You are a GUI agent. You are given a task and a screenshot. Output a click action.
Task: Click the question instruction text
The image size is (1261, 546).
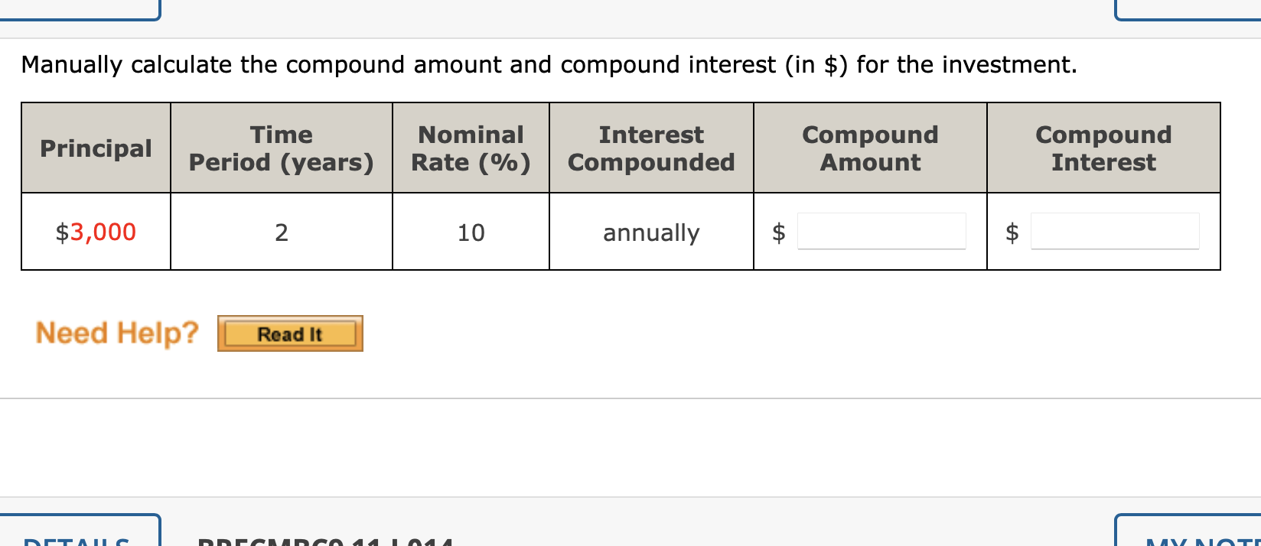pyautogui.click(x=549, y=65)
